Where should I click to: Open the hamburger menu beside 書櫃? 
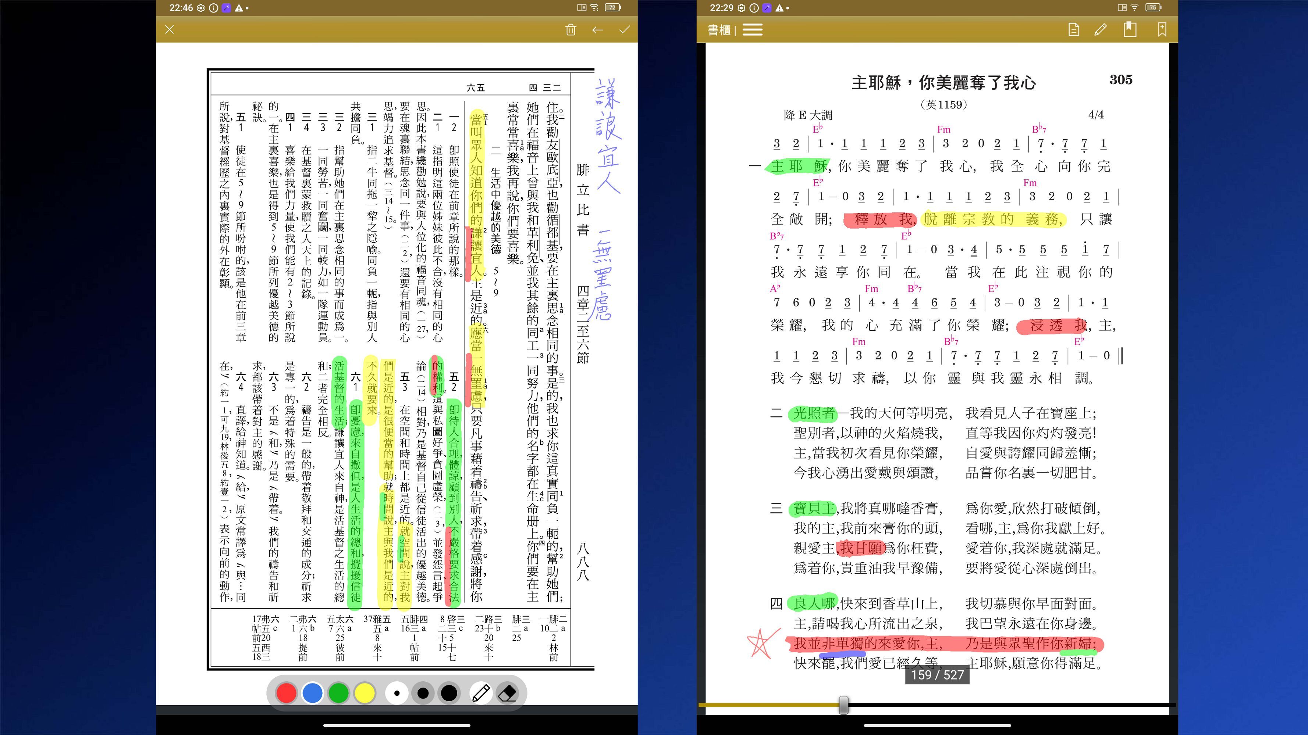[753, 30]
